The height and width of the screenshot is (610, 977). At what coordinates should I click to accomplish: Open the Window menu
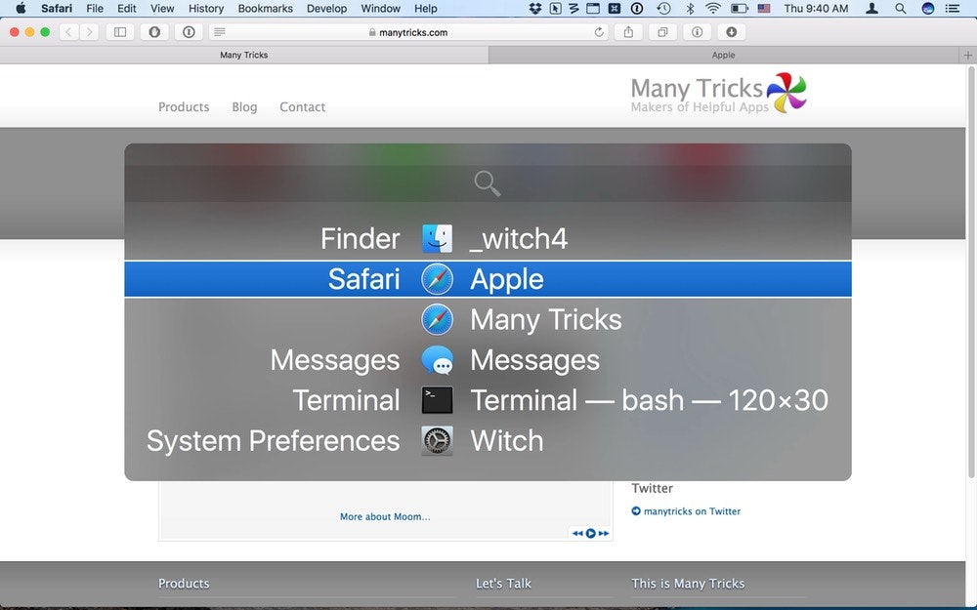(380, 8)
